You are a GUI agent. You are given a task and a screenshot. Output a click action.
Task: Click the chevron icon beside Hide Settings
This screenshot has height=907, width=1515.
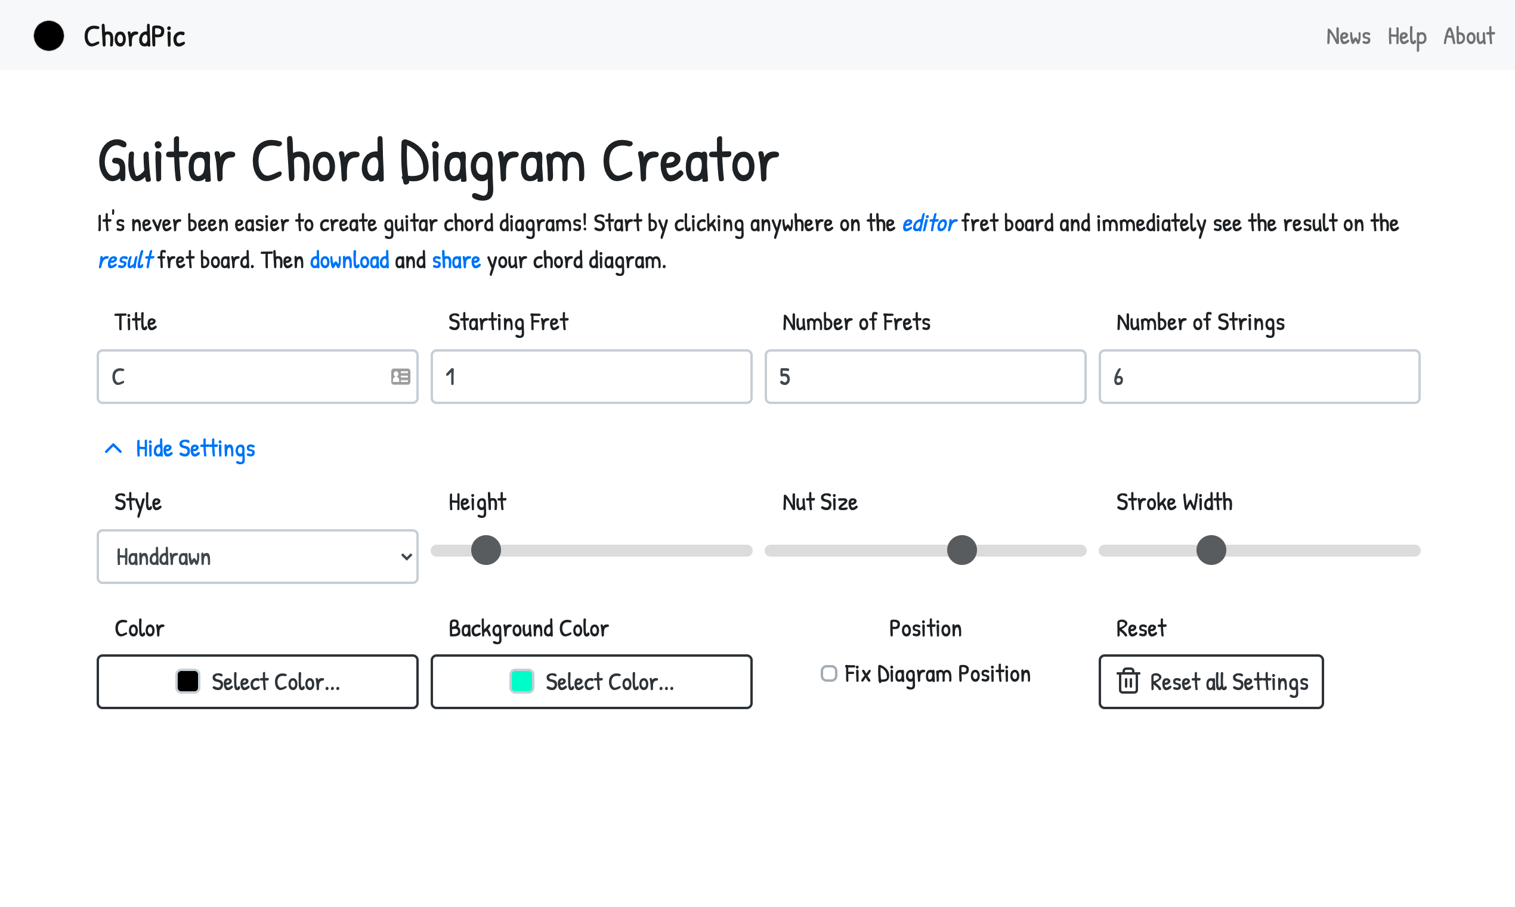click(113, 448)
